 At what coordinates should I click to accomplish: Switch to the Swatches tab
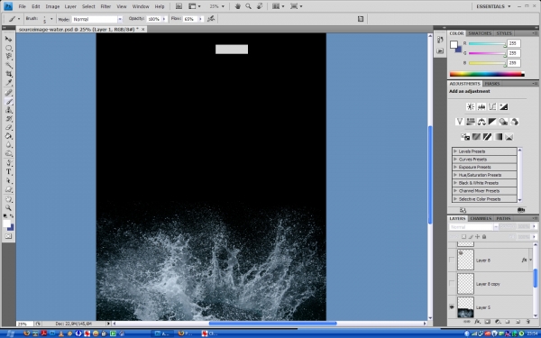(480, 33)
